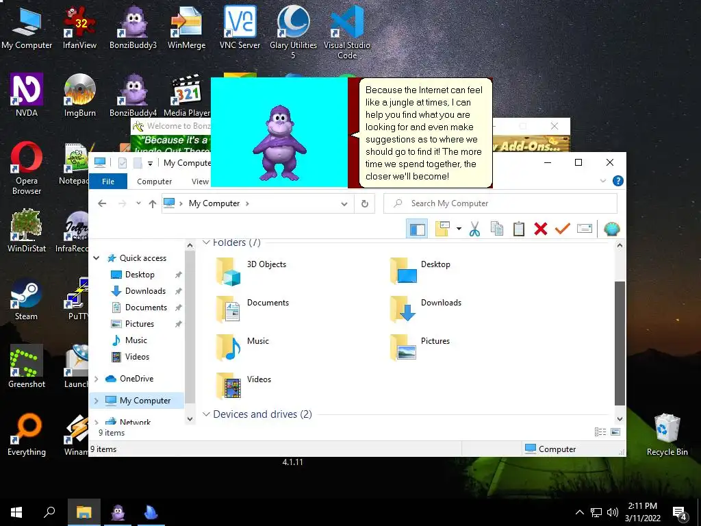
Task: Open Classic Shell settings shell icon
Action: pos(611,229)
